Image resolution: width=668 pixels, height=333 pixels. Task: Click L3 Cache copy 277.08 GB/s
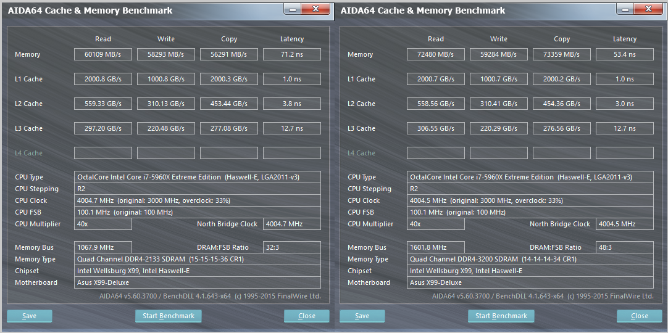click(x=229, y=128)
